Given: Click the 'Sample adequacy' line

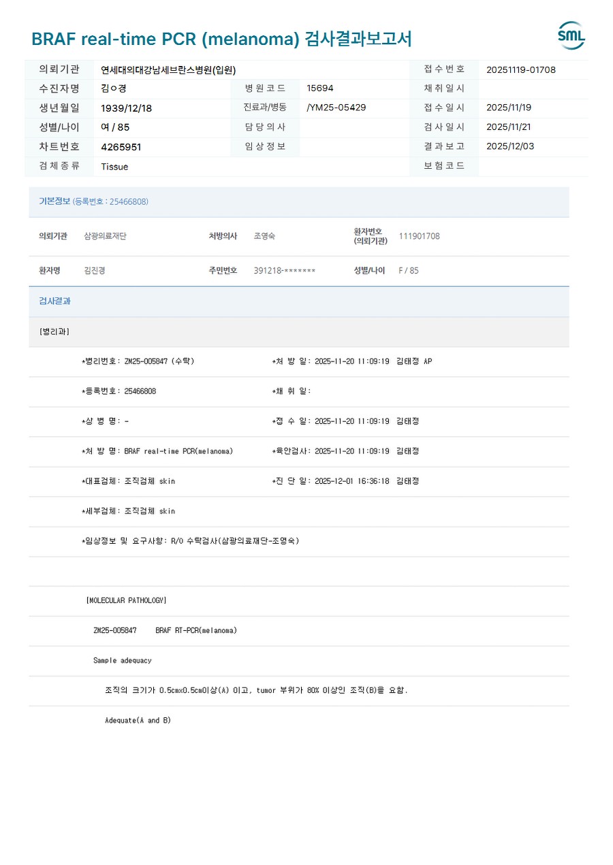Looking at the screenshot, I should tap(123, 661).
